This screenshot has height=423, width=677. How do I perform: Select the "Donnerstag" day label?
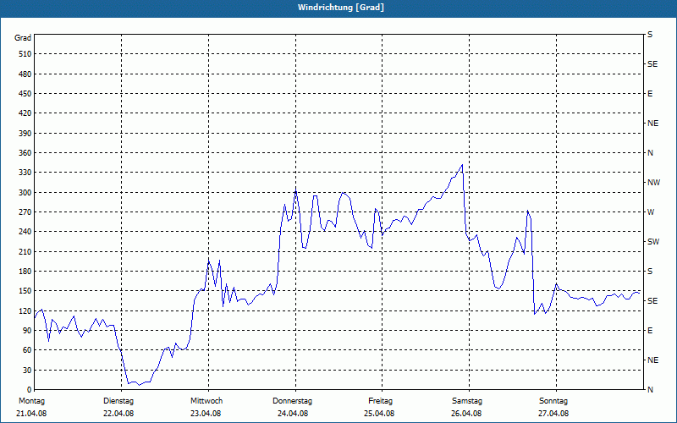pyautogui.click(x=292, y=401)
